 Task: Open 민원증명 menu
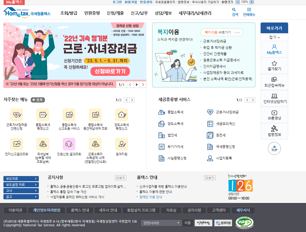92,13
